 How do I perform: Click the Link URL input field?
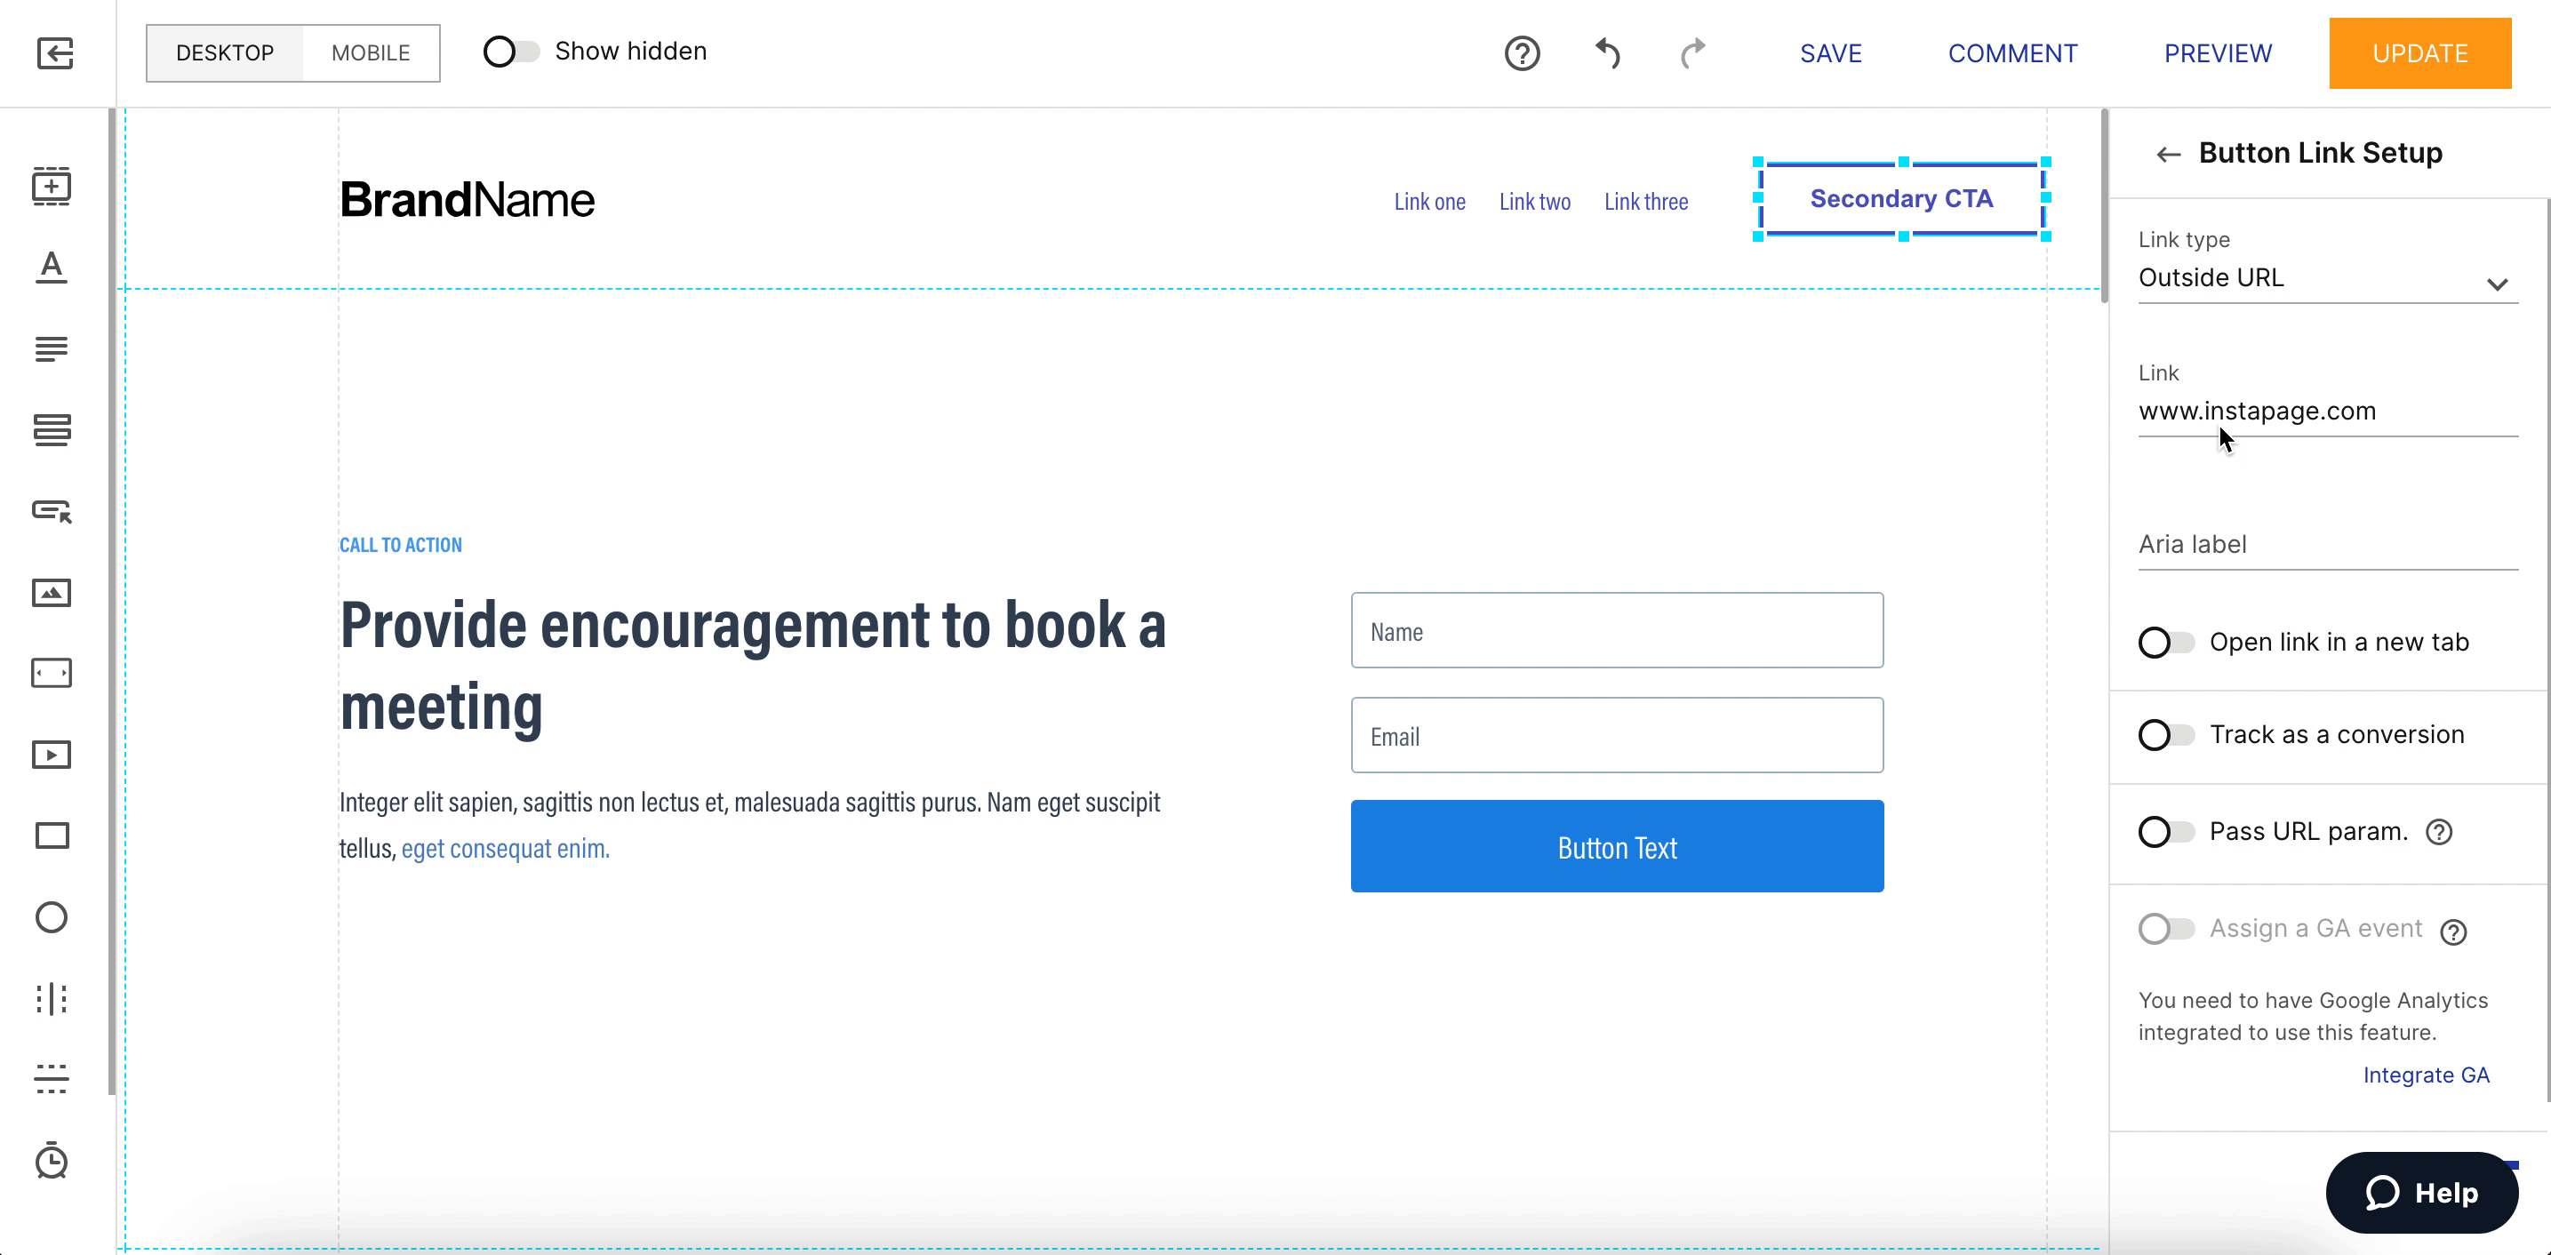(x=2328, y=412)
